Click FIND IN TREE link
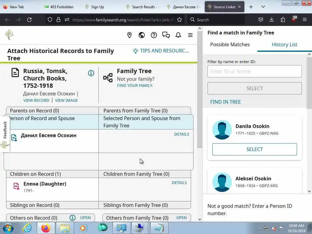Screen dimensions: 312x234 225,102
